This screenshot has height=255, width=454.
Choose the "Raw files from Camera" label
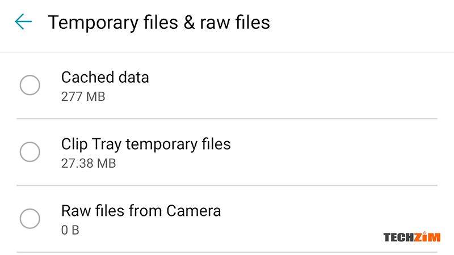point(141,211)
